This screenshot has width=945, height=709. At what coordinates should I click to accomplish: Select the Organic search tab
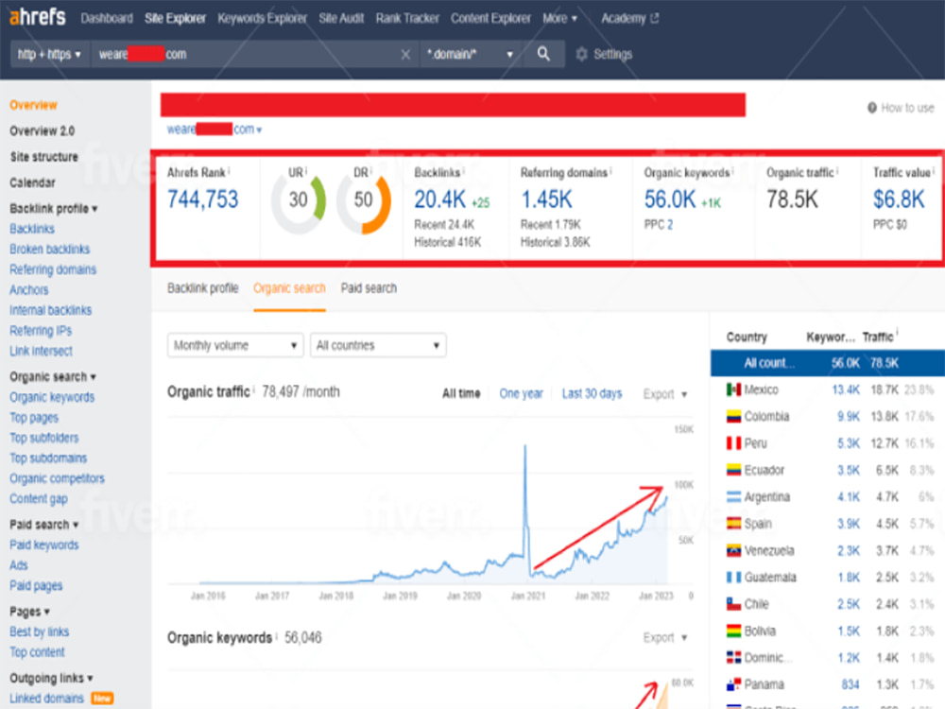click(x=289, y=288)
